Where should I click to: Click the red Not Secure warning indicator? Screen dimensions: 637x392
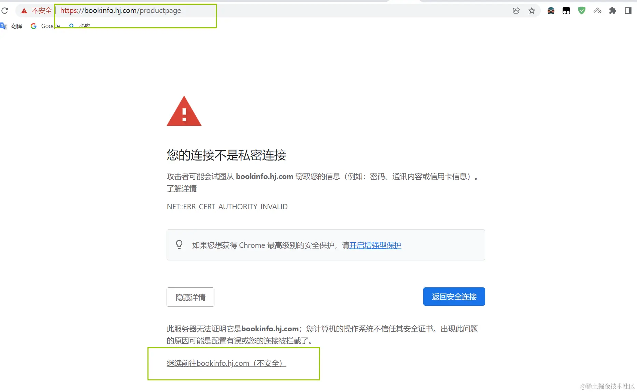[37, 11]
